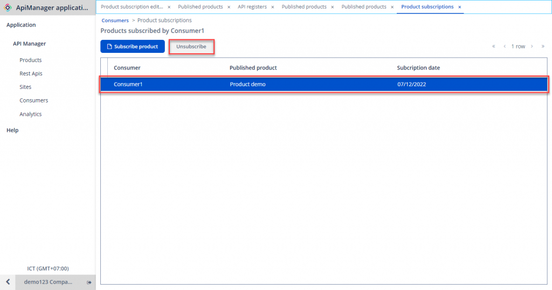552x290 pixels.
Task: Click the logout icon beside demo123 company
Action: (x=89, y=282)
